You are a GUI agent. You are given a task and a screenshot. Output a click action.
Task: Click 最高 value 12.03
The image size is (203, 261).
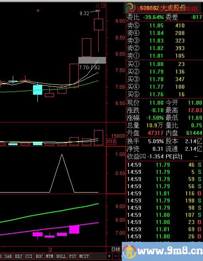[x=195, y=110]
